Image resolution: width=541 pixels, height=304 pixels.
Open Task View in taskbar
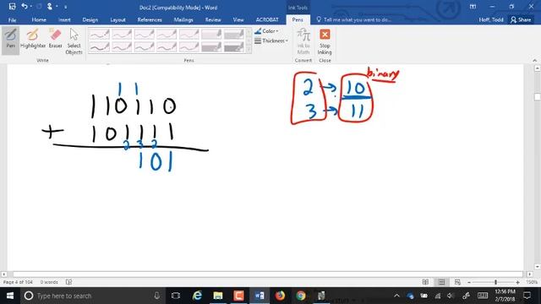[x=176, y=296]
